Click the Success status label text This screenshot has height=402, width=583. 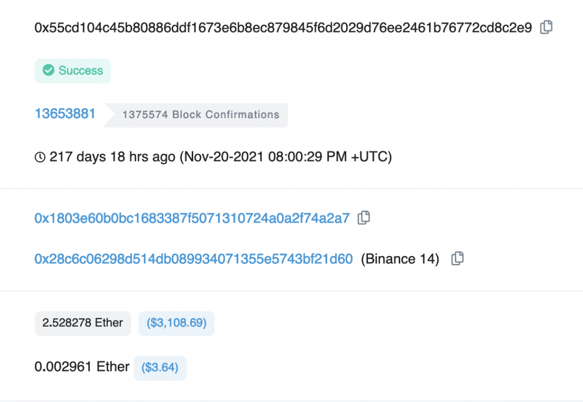(80, 70)
